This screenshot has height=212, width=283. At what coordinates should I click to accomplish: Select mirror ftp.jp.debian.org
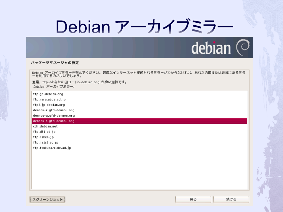point(139,94)
